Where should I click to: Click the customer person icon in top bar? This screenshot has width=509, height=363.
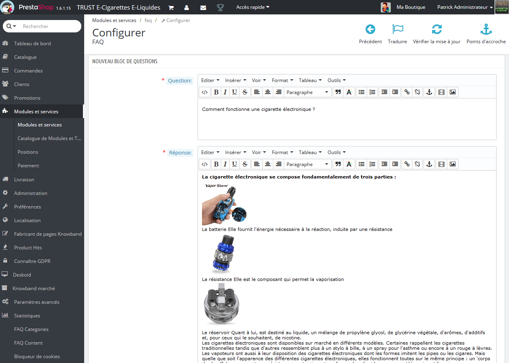(x=187, y=8)
